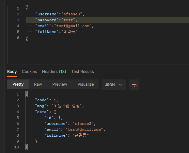Click response line number 5

pos(18,118)
